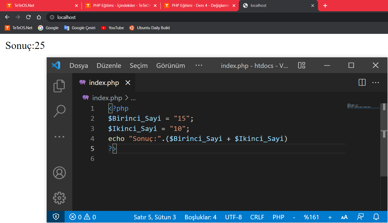388x223 pixels.
Task: Open the Görünüm menu
Action: click(171, 65)
